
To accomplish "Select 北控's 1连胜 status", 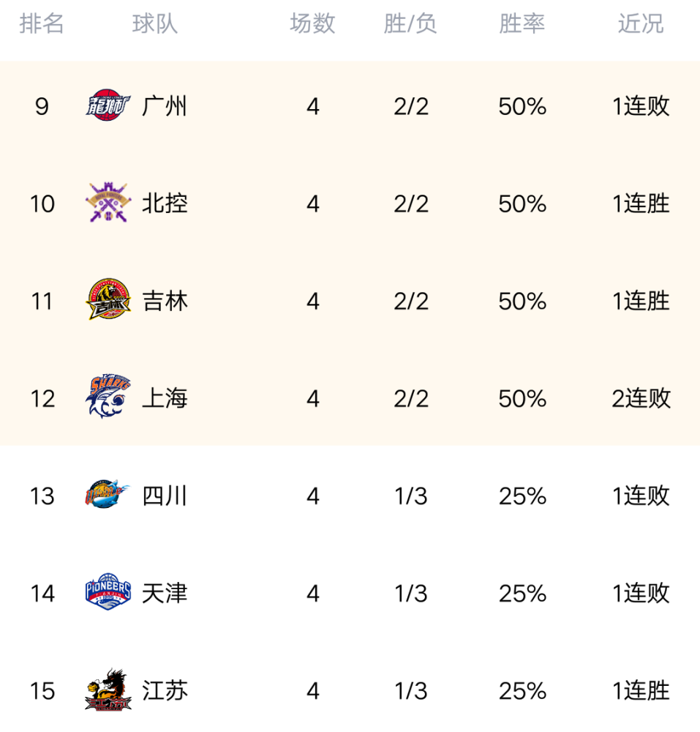I will click(641, 203).
